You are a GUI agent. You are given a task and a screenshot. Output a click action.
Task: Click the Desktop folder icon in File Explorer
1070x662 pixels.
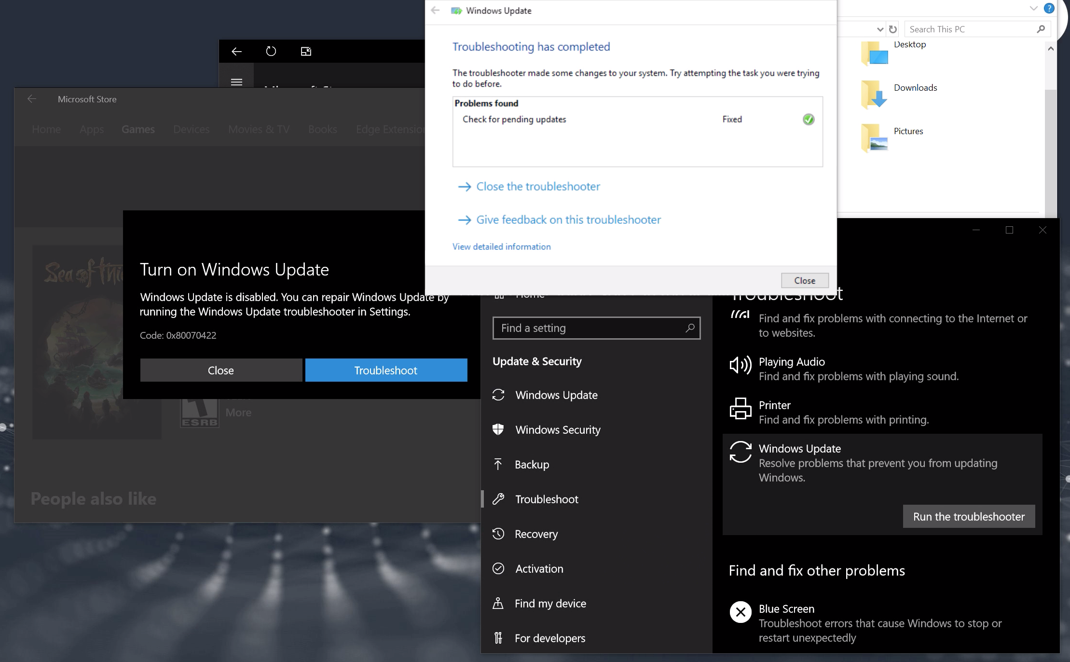[875, 53]
